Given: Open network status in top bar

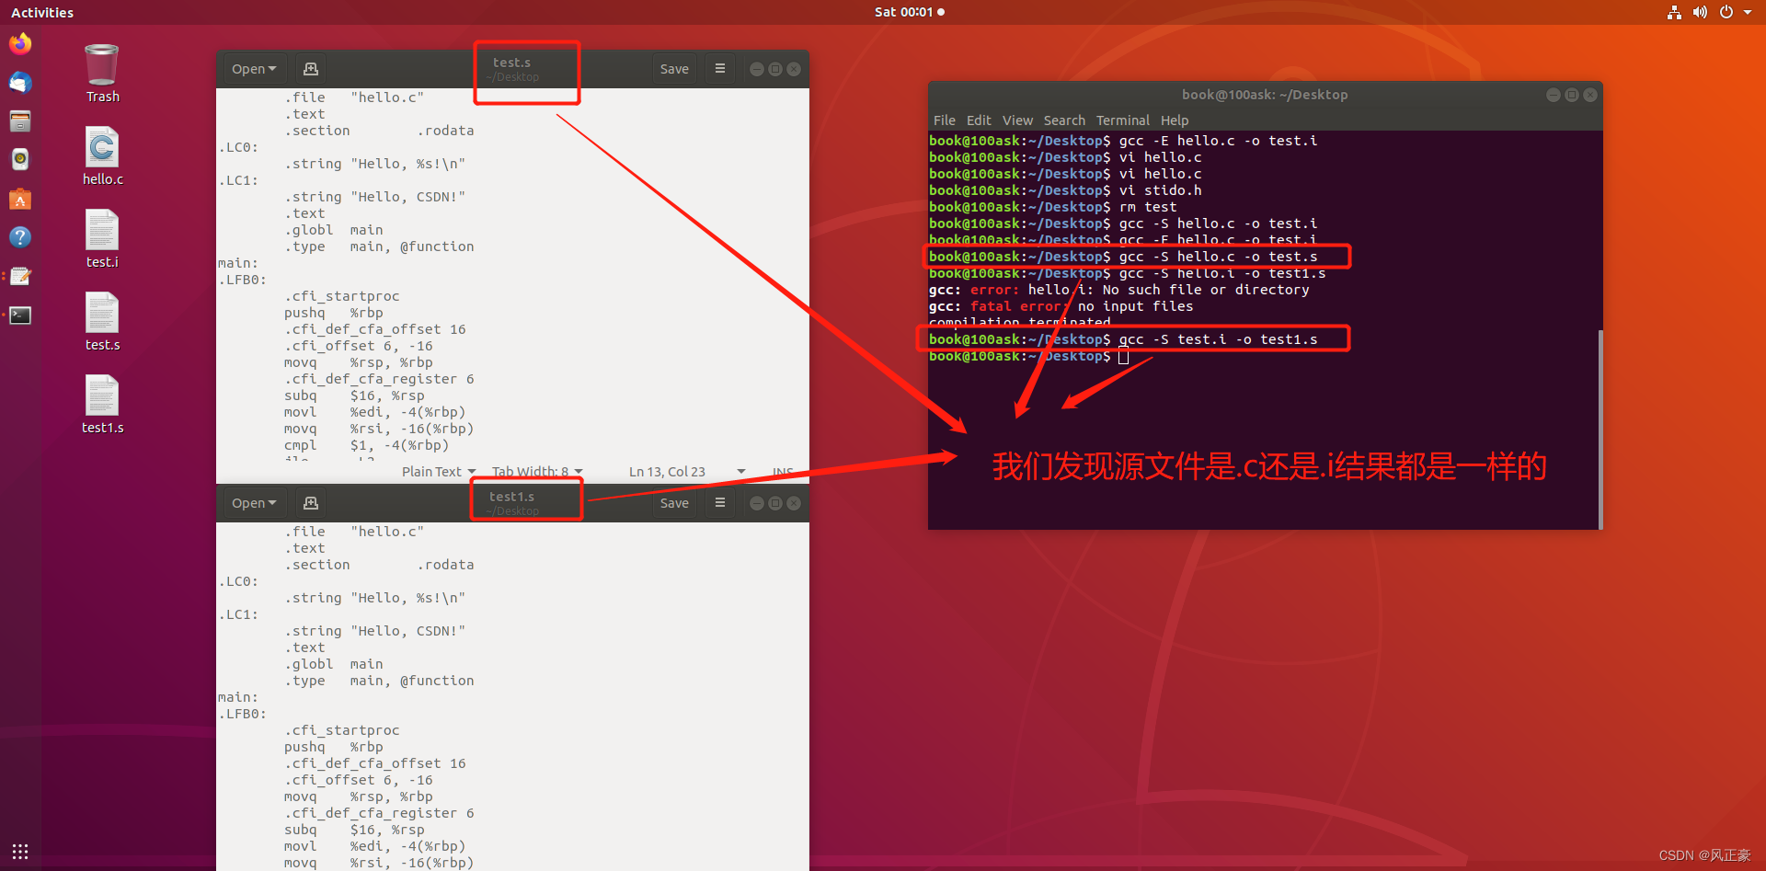Looking at the screenshot, I should pyautogui.click(x=1674, y=12).
